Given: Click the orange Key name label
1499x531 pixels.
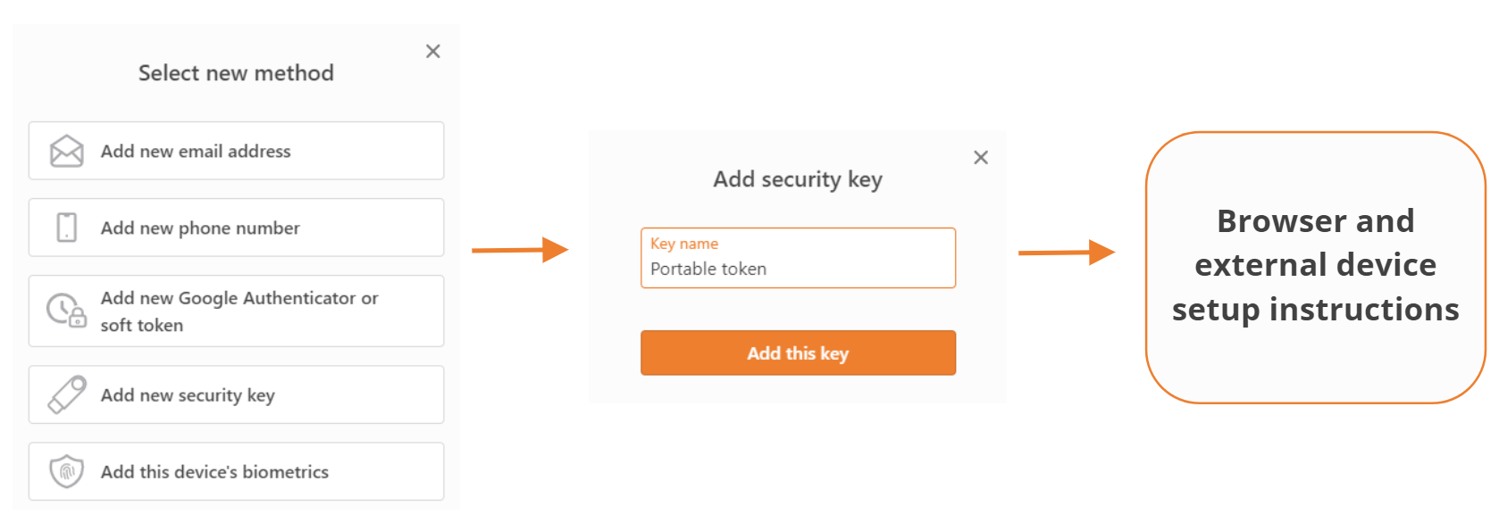Looking at the screenshot, I should 684,244.
